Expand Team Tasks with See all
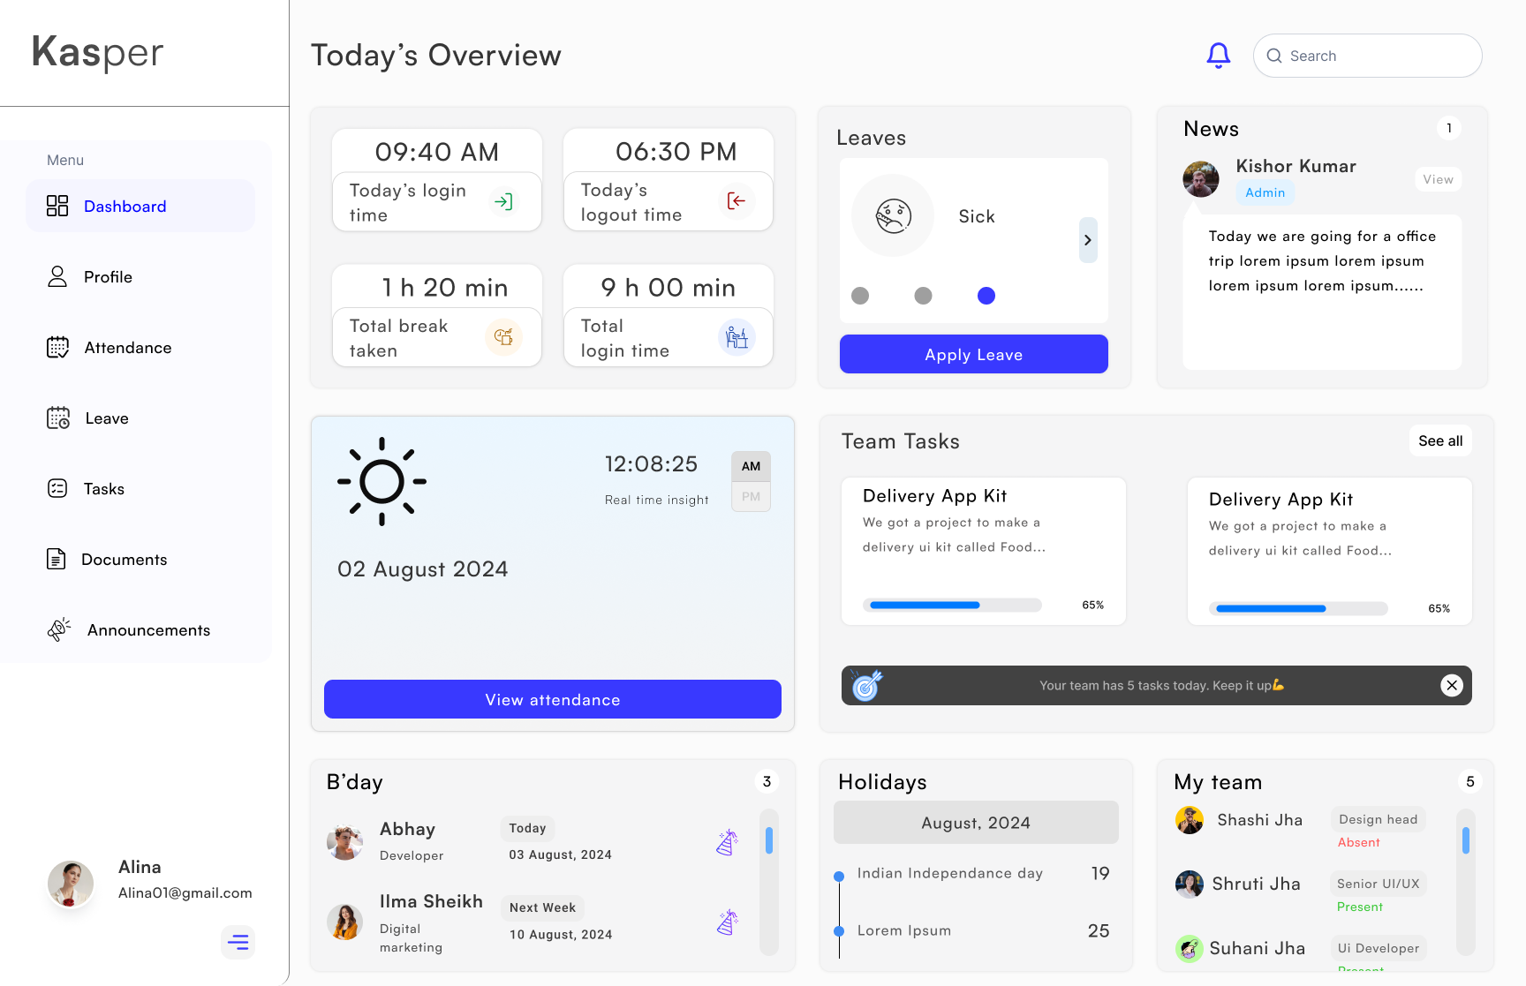The height and width of the screenshot is (986, 1526). click(1439, 440)
